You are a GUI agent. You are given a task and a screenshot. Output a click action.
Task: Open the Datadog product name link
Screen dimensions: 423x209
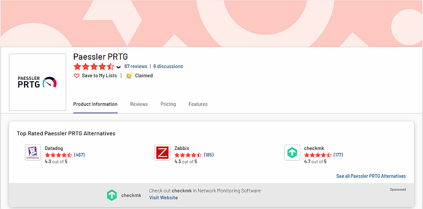54,148
